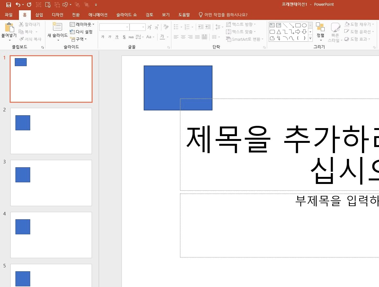This screenshot has height=287, width=379.
Task: Select the straight line shape
Action: click(x=285, y=25)
